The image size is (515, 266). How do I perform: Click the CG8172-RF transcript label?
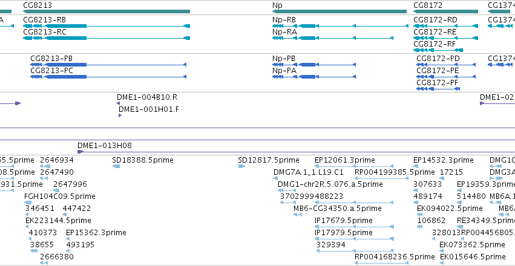(435, 44)
